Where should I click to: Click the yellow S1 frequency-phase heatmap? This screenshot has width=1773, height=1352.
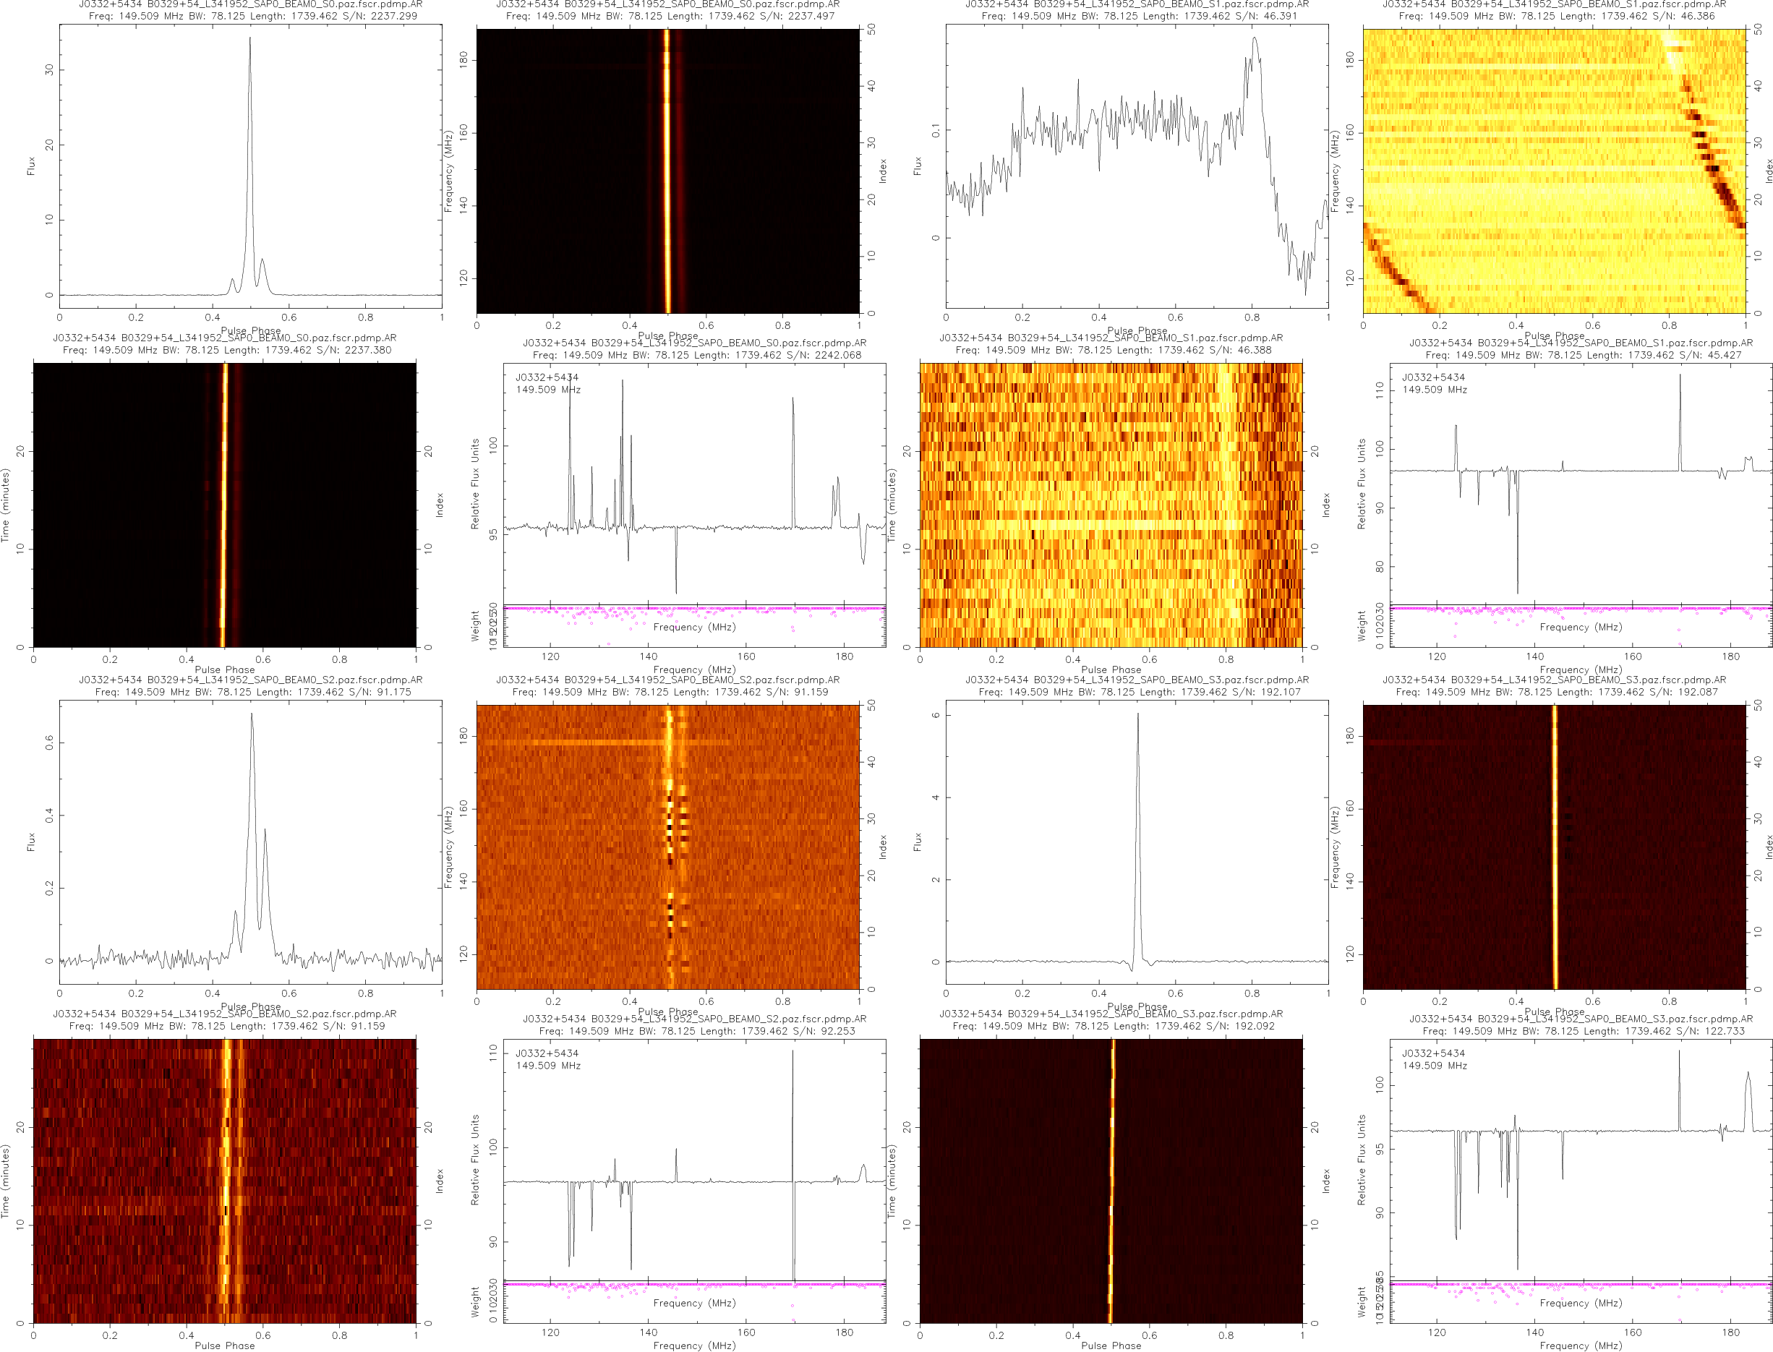point(1553,171)
